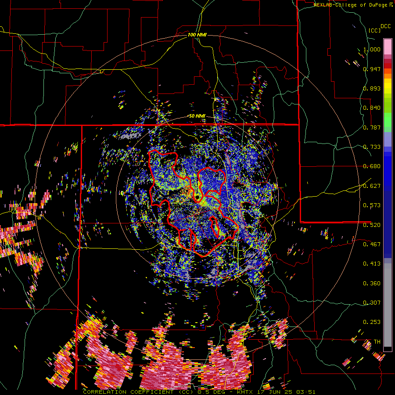
Task: Click the 0.413 scale value
Action: click(372, 264)
